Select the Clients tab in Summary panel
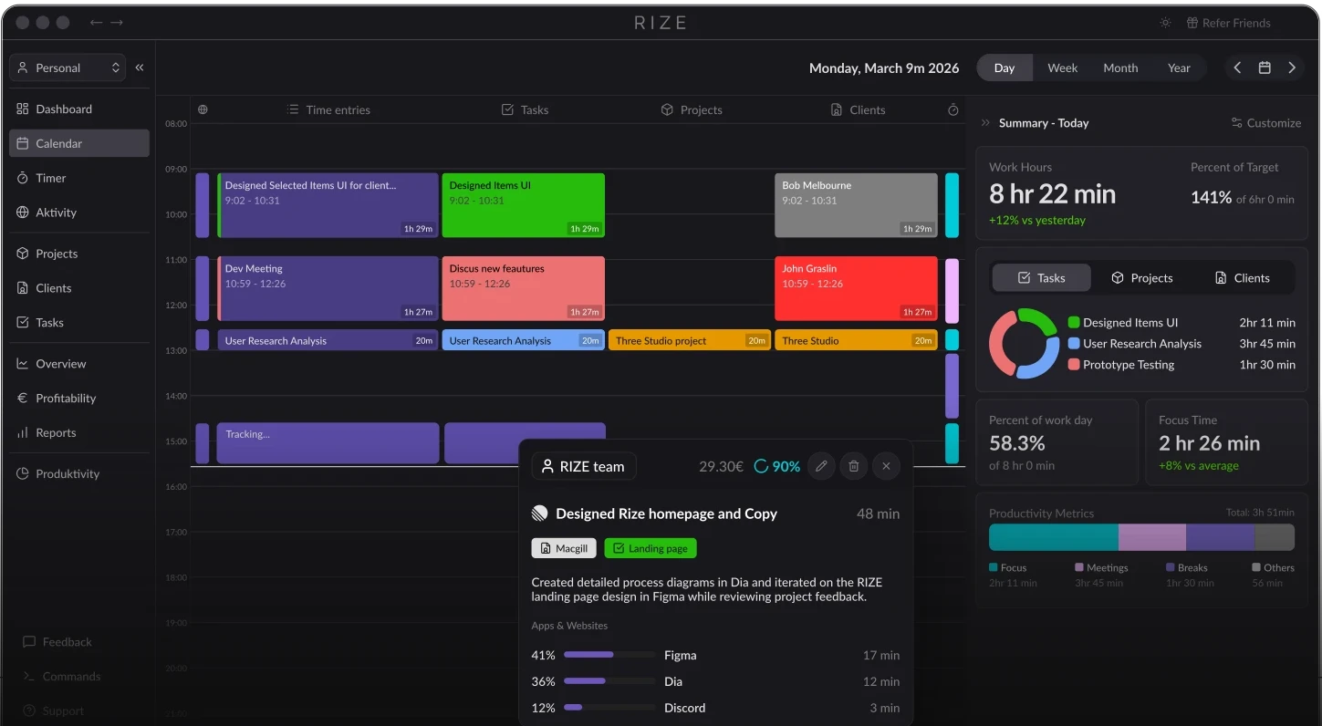Viewport: 1322px width, 726px height. point(1242,278)
